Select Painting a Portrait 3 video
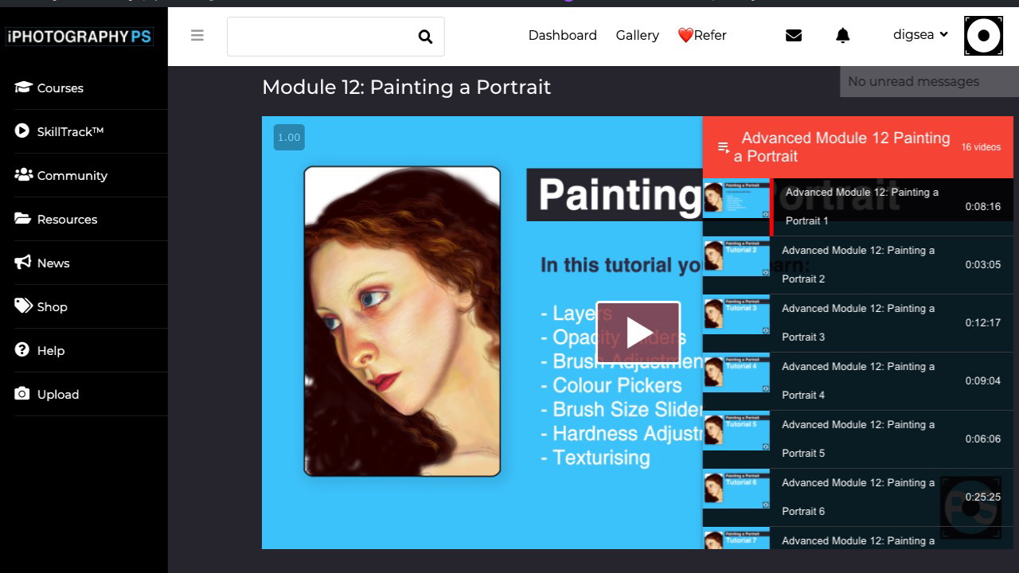 coord(857,323)
